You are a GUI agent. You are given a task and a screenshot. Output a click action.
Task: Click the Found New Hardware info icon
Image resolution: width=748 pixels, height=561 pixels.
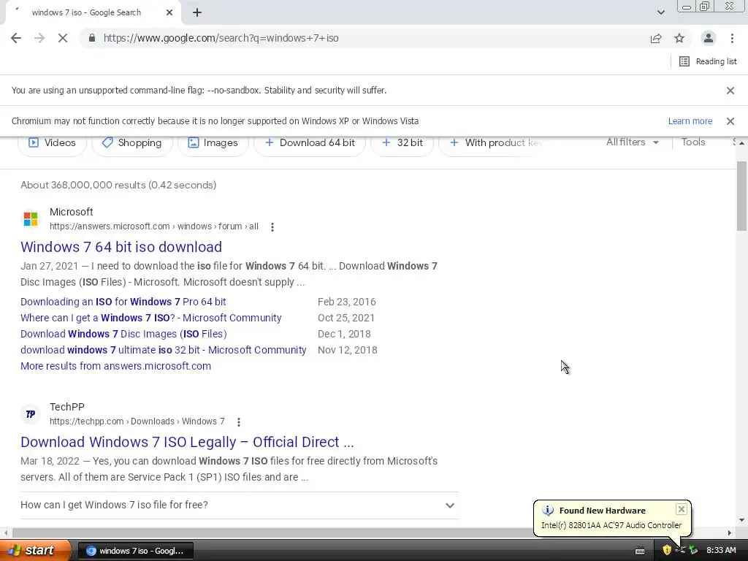click(x=548, y=511)
